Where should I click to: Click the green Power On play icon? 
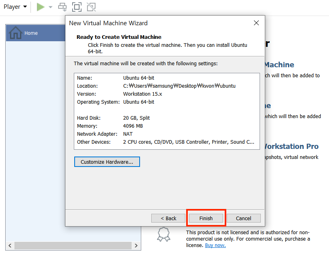click(41, 7)
